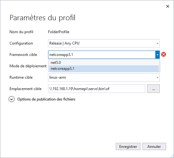Click the linux-arm runtime combo box text
The image size is (174, 158).
(58, 77)
